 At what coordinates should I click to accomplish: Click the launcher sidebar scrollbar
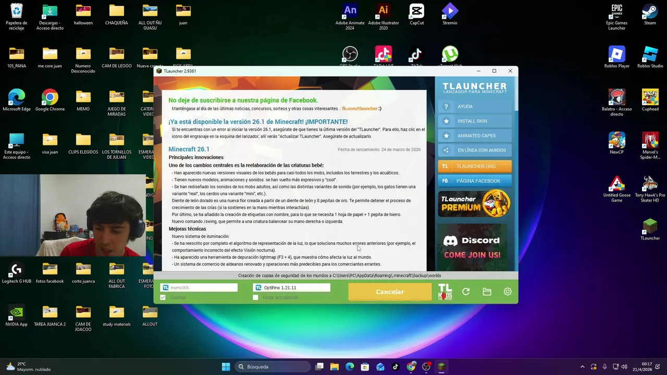(x=516, y=94)
